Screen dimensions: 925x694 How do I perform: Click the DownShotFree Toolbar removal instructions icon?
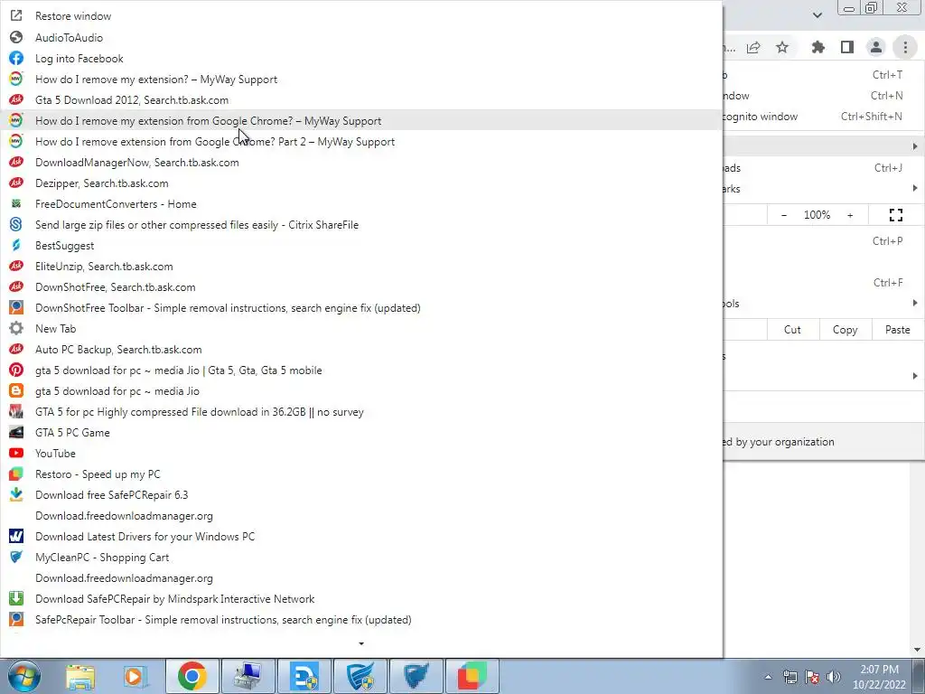(16, 307)
